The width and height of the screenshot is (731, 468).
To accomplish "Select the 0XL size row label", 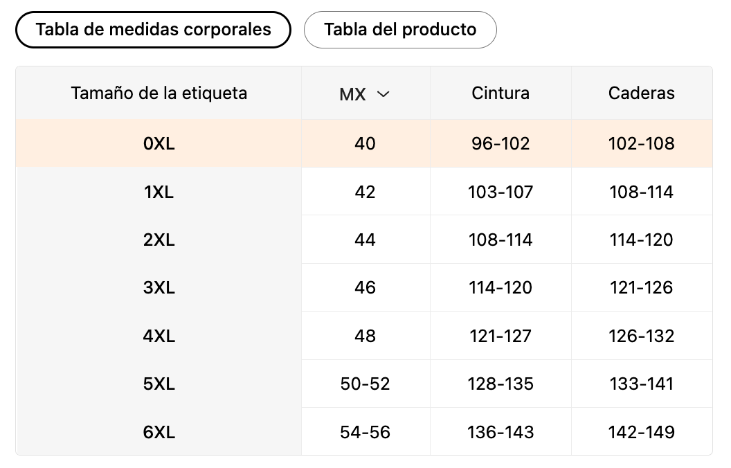I will (159, 143).
